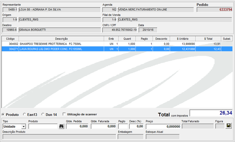Click the Filial de Venda code 1-9 field

[110, 20]
